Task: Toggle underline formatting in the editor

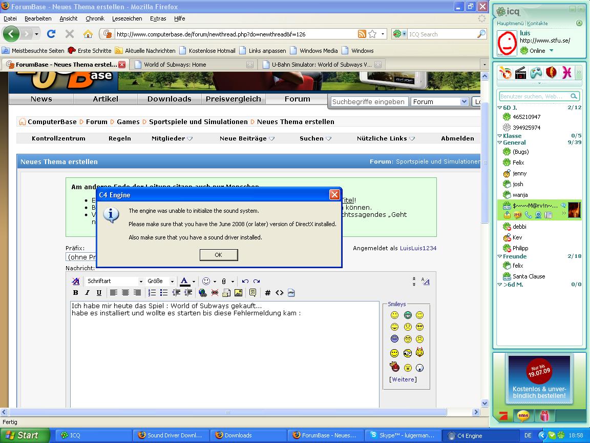Action: [99, 293]
